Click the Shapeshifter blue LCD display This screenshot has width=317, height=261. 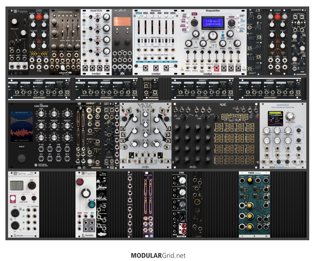213,23
